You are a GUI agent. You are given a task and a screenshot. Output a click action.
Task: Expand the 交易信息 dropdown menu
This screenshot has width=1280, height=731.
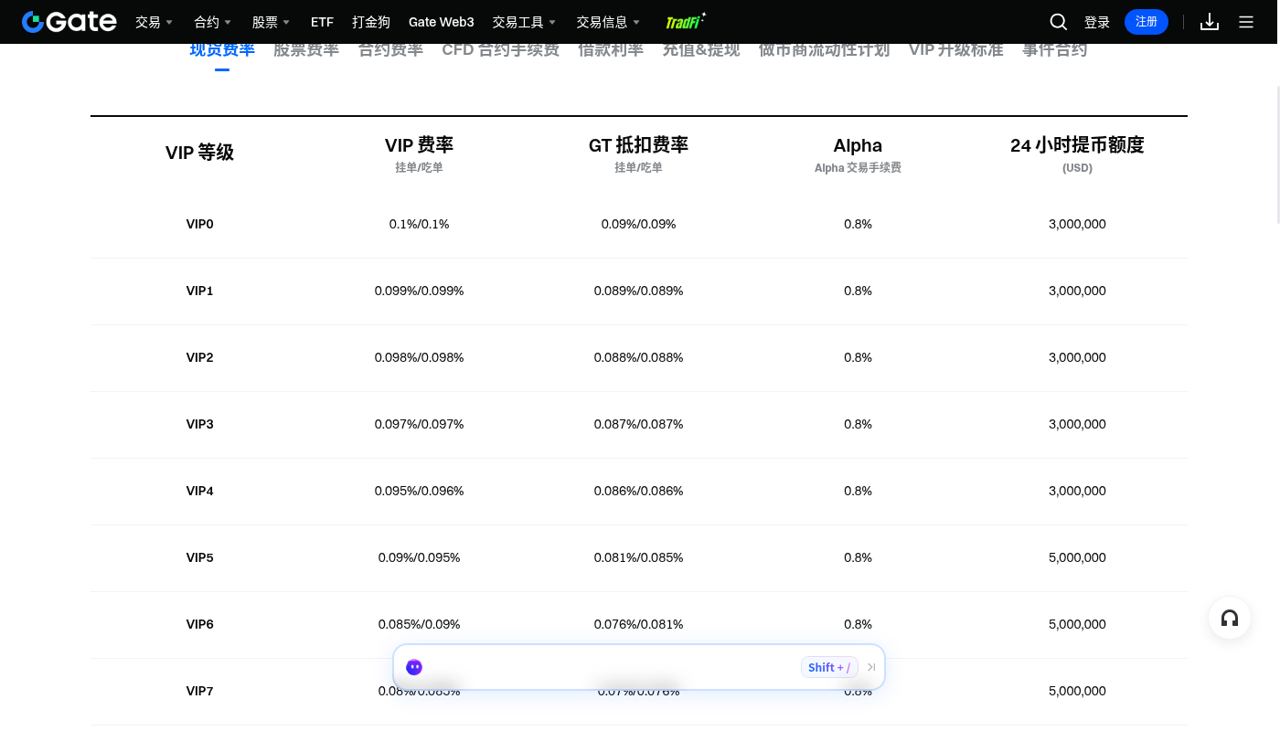(608, 22)
